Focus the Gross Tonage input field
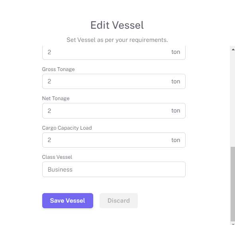235x225 pixels. (x=114, y=81)
